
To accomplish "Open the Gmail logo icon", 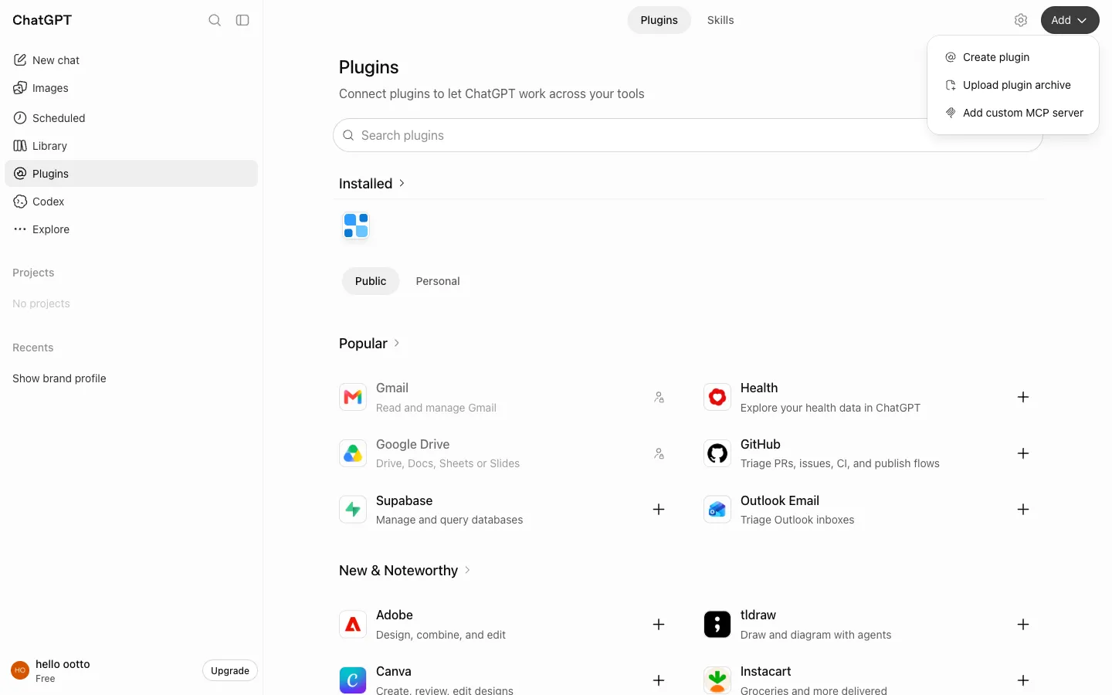I will point(353,397).
